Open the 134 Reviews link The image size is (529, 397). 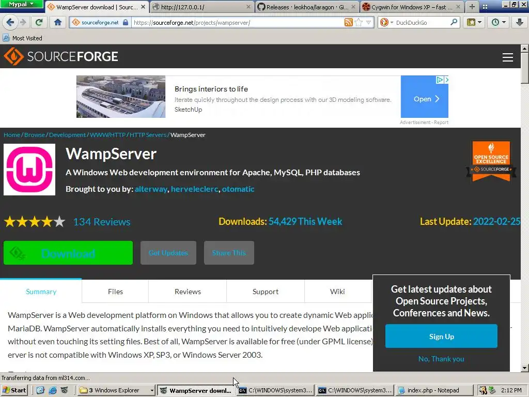[x=102, y=222]
